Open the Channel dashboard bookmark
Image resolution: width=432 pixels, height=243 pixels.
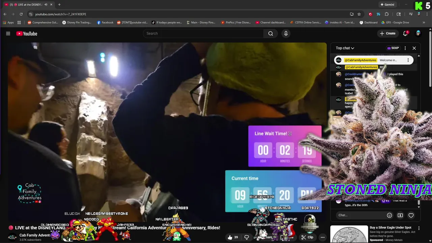pyautogui.click(x=270, y=22)
